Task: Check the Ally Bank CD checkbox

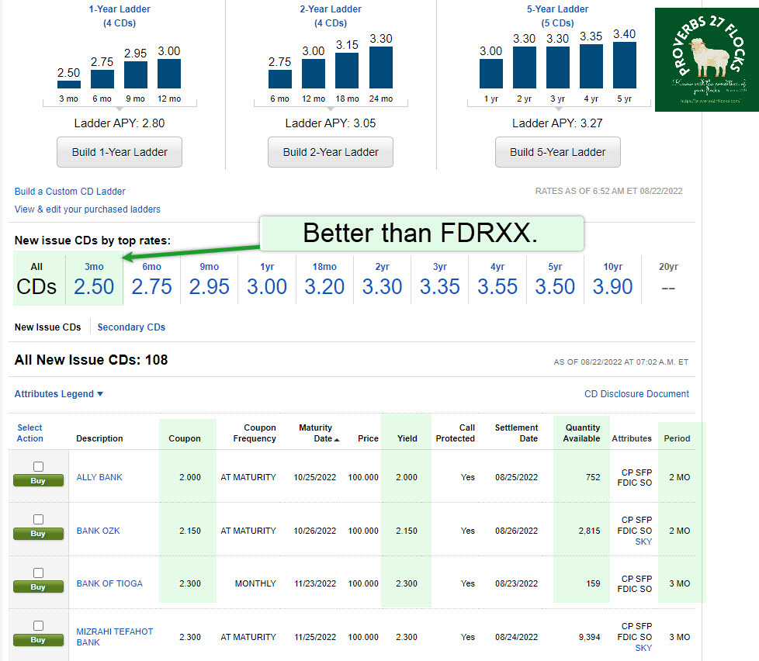Action: pyautogui.click(x=38, y=466)
